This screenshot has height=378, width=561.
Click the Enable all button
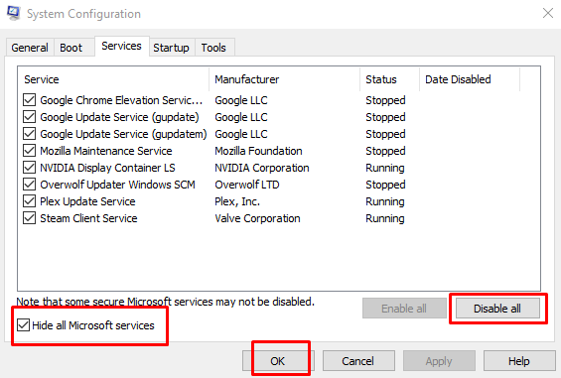point(404,309)
